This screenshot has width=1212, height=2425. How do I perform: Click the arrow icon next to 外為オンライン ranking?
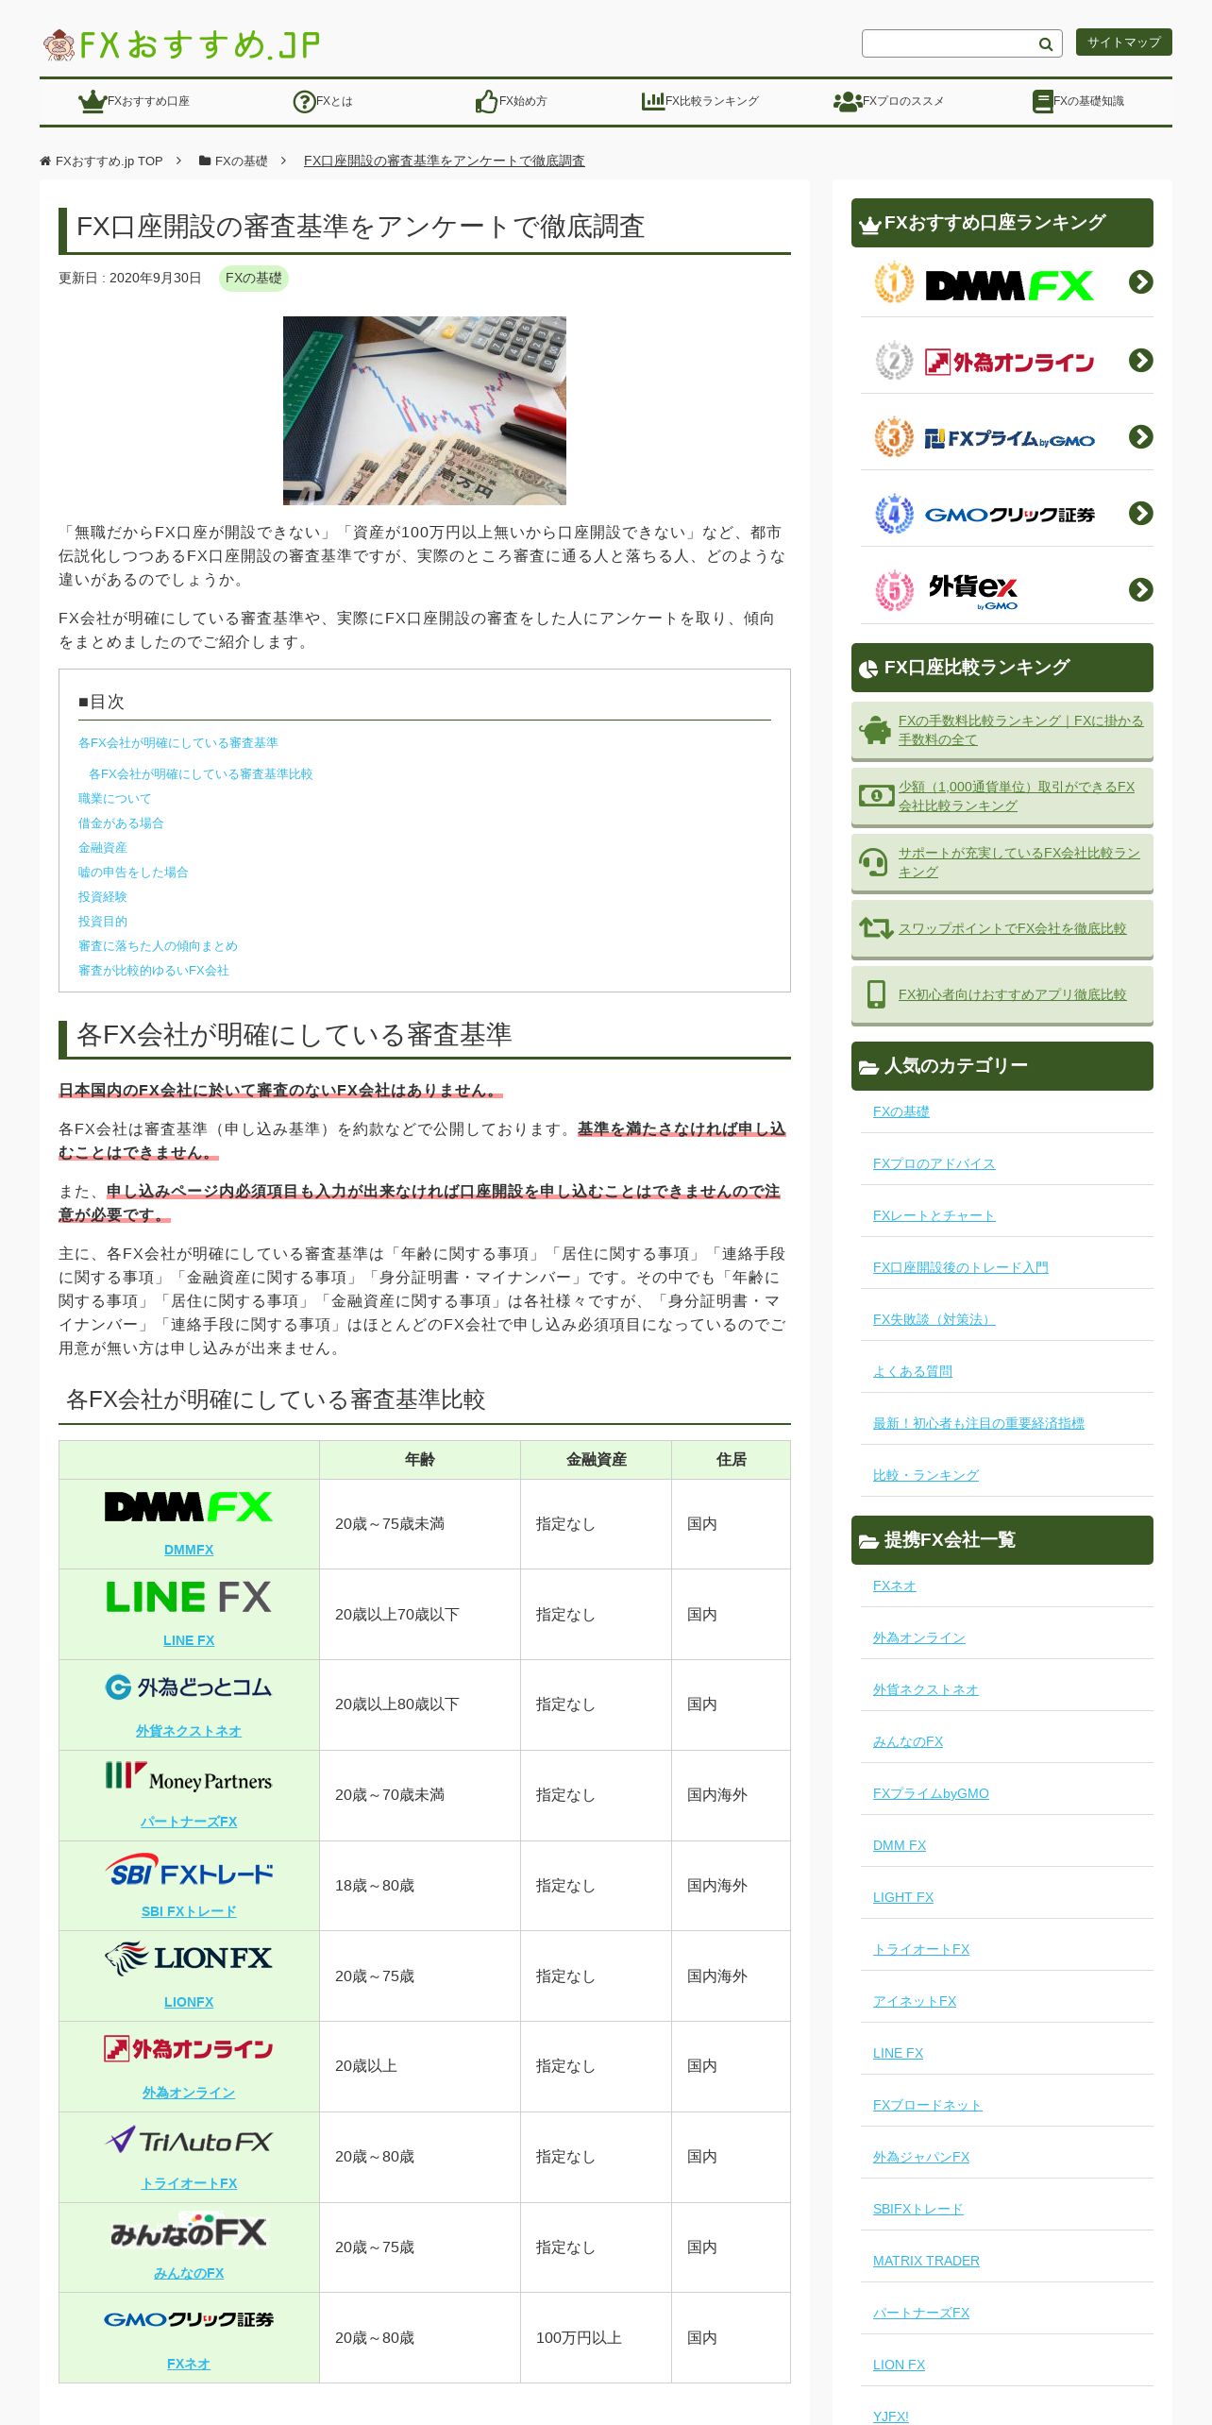click(x=1140, y=360)
